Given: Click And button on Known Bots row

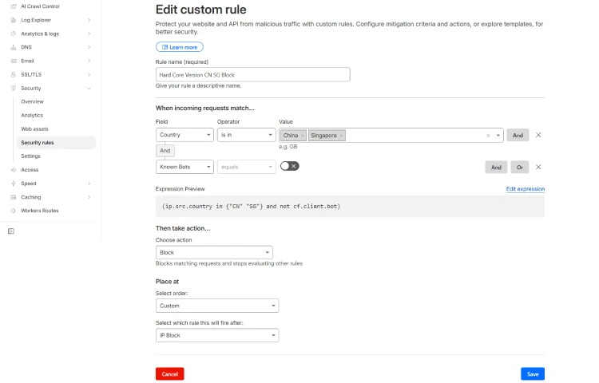Looking at the screenshot, I should tap(496, 167).
